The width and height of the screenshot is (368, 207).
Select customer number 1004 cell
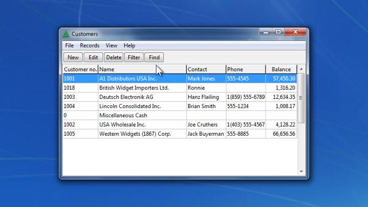[80, 106]
